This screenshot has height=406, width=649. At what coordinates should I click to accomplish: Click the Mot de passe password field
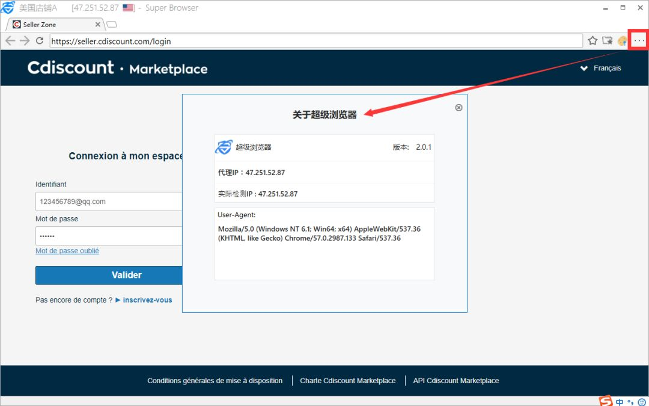pos(109,236)
